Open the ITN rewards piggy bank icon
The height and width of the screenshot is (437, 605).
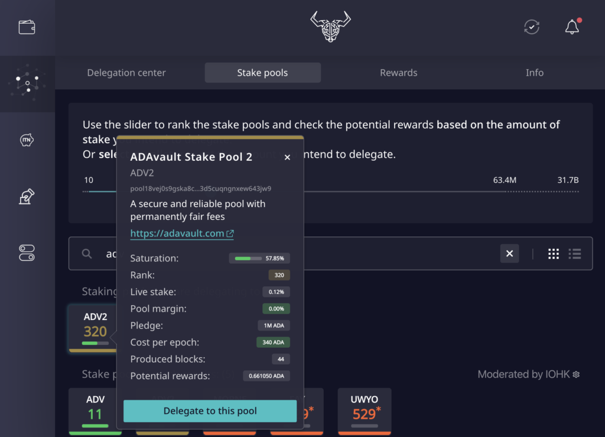[x=27, y=140]
